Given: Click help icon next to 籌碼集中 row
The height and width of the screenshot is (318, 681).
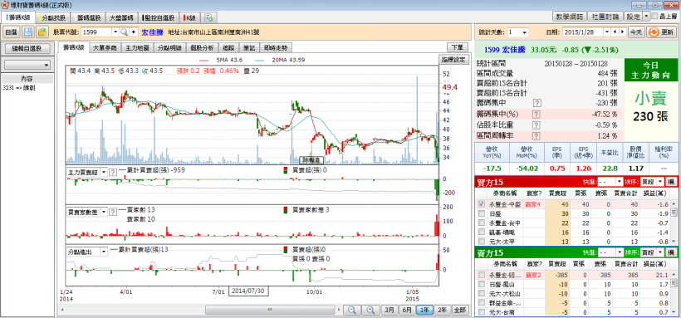Looking at the screenshot, I should [x=536, y=103].
